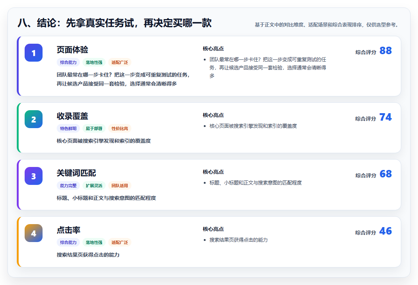
Task: Click the section heading 八、结论
Action: point(115,23)
